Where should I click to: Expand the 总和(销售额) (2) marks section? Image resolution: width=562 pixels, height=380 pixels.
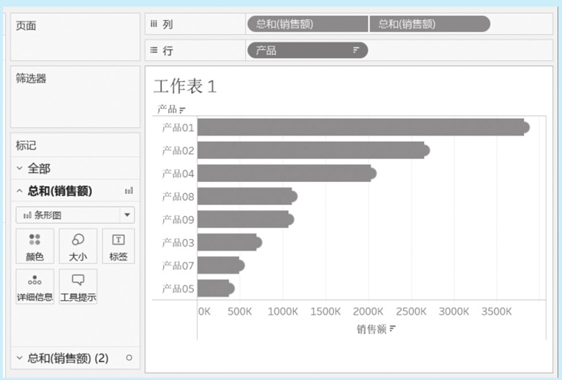pyautogui.click(x=20, y=358)
